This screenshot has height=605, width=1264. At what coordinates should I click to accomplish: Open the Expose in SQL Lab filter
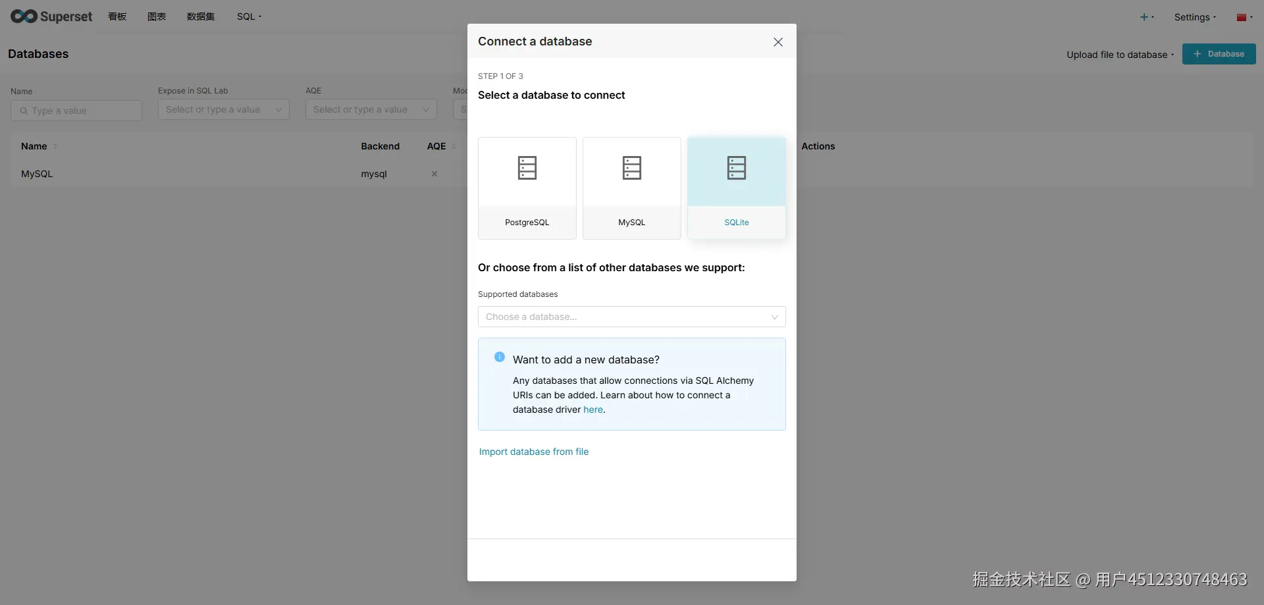[223, 110]
